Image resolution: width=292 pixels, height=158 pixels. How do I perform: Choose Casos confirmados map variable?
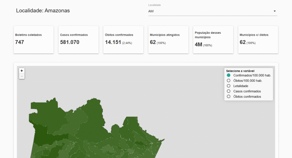[228, 91]
